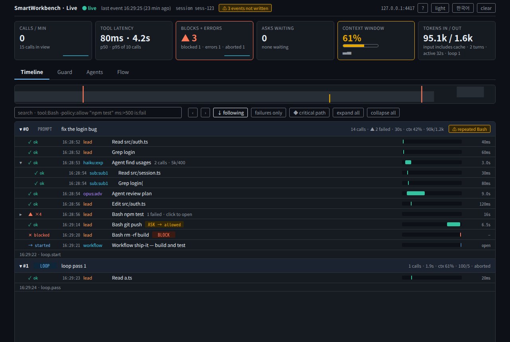Open the Tool Latency metric card
This screenshot has height=342, width=510.
coord(134,41)
